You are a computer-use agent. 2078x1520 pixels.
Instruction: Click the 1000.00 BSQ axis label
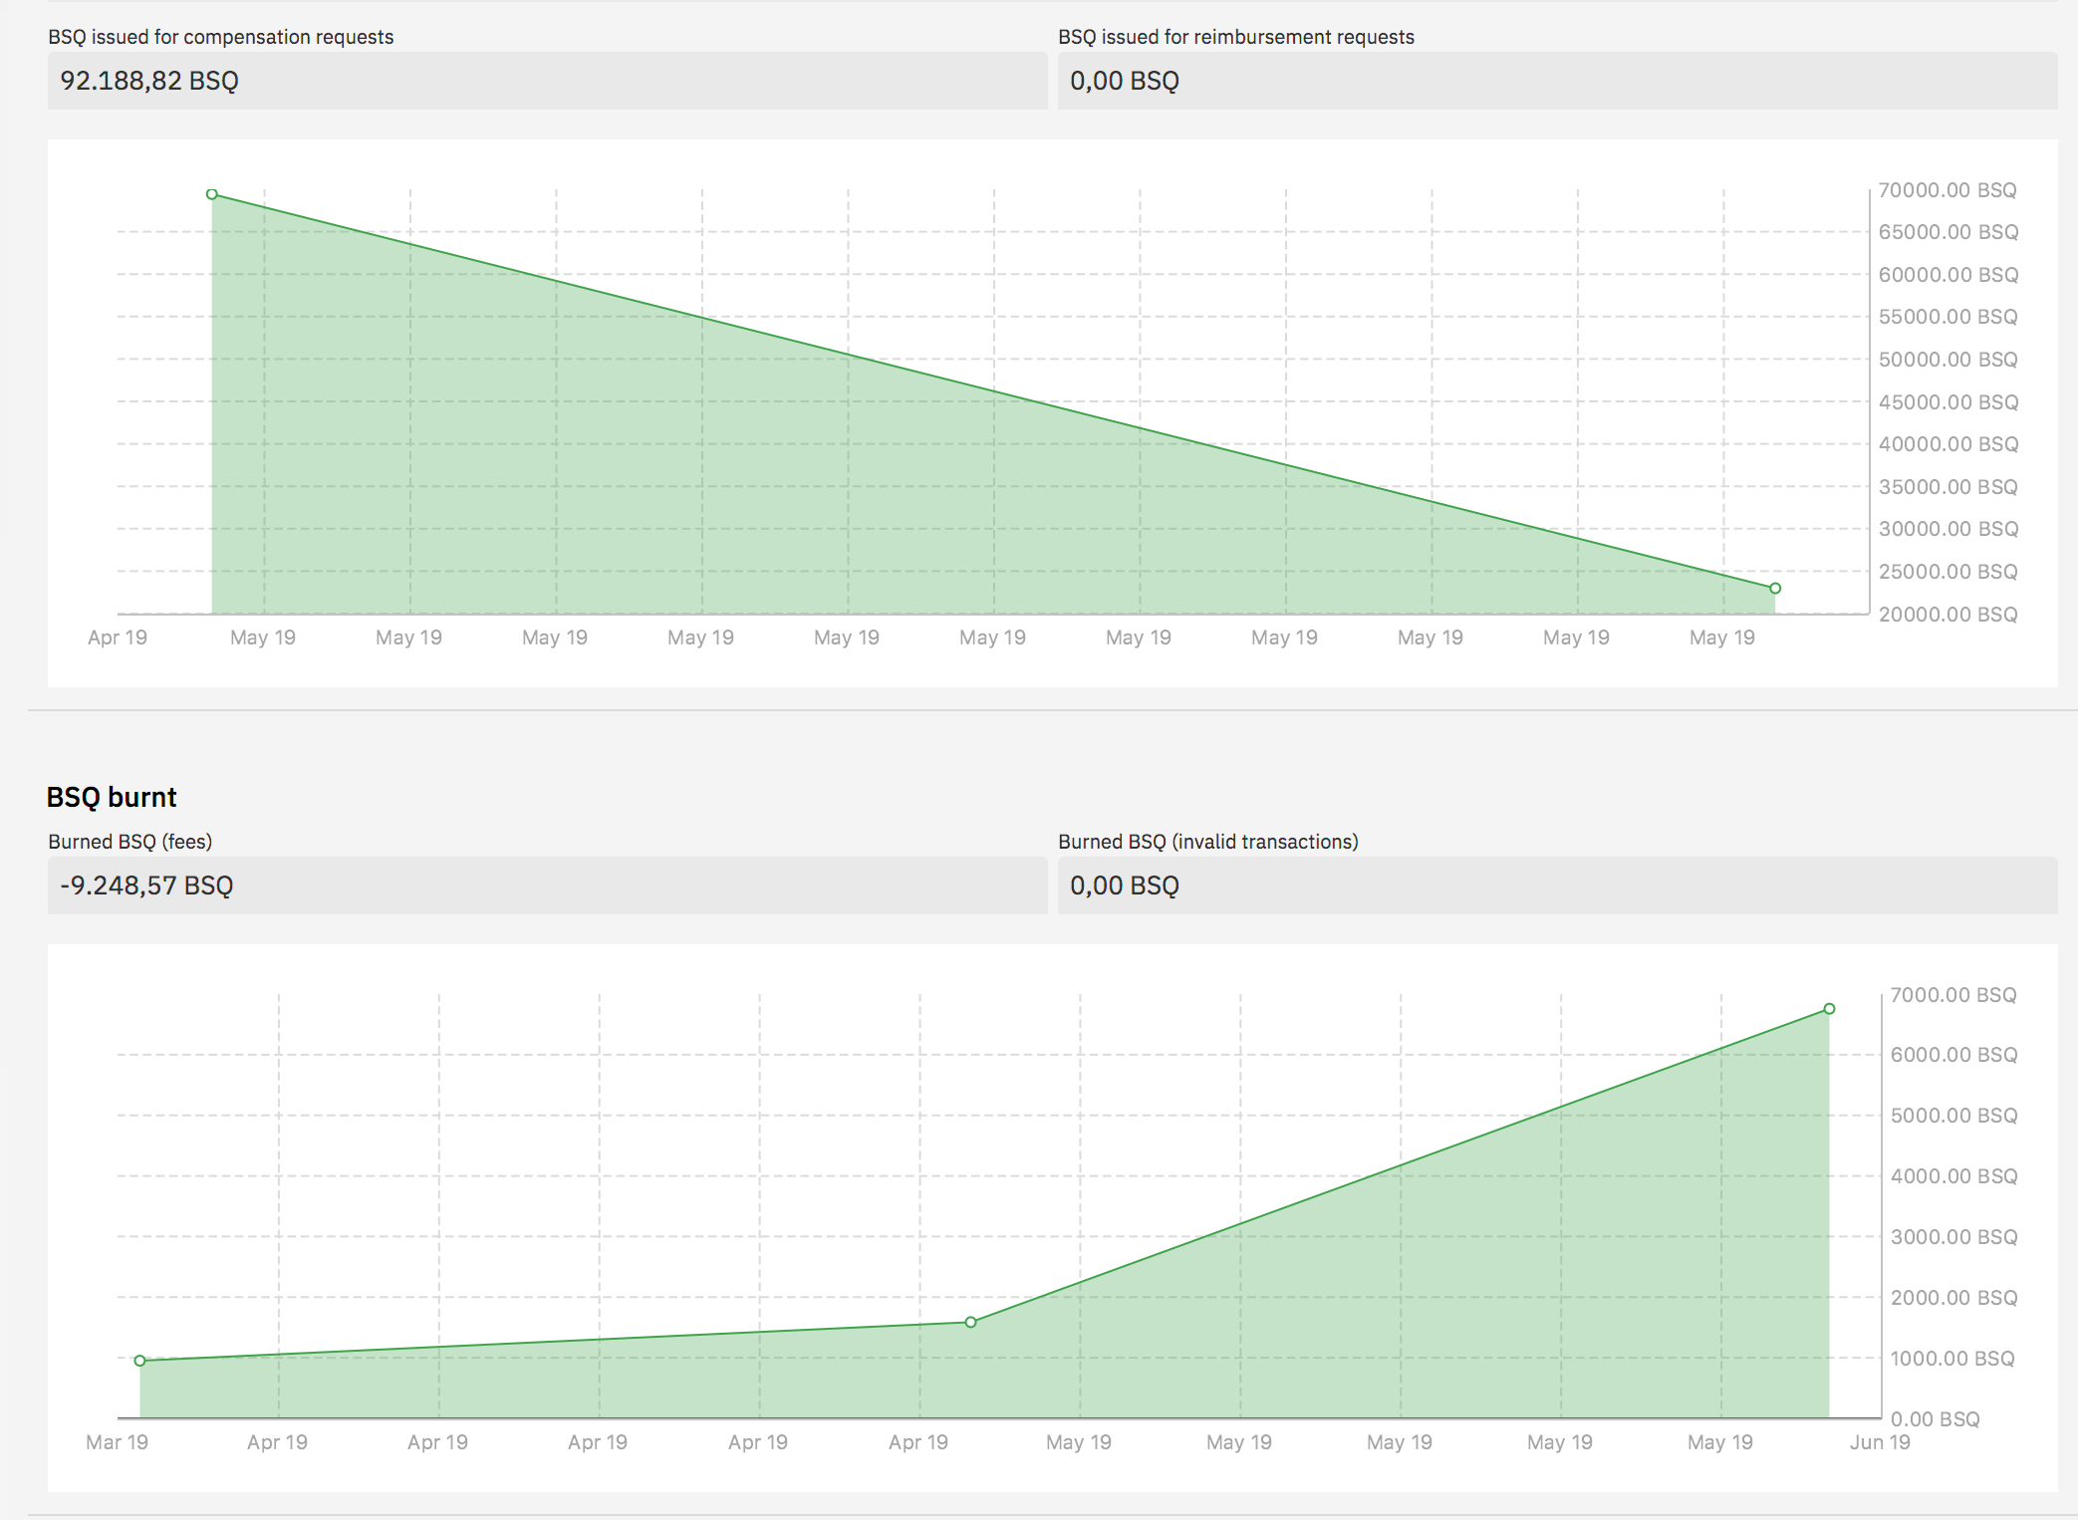click(x=1952, y=1359)
